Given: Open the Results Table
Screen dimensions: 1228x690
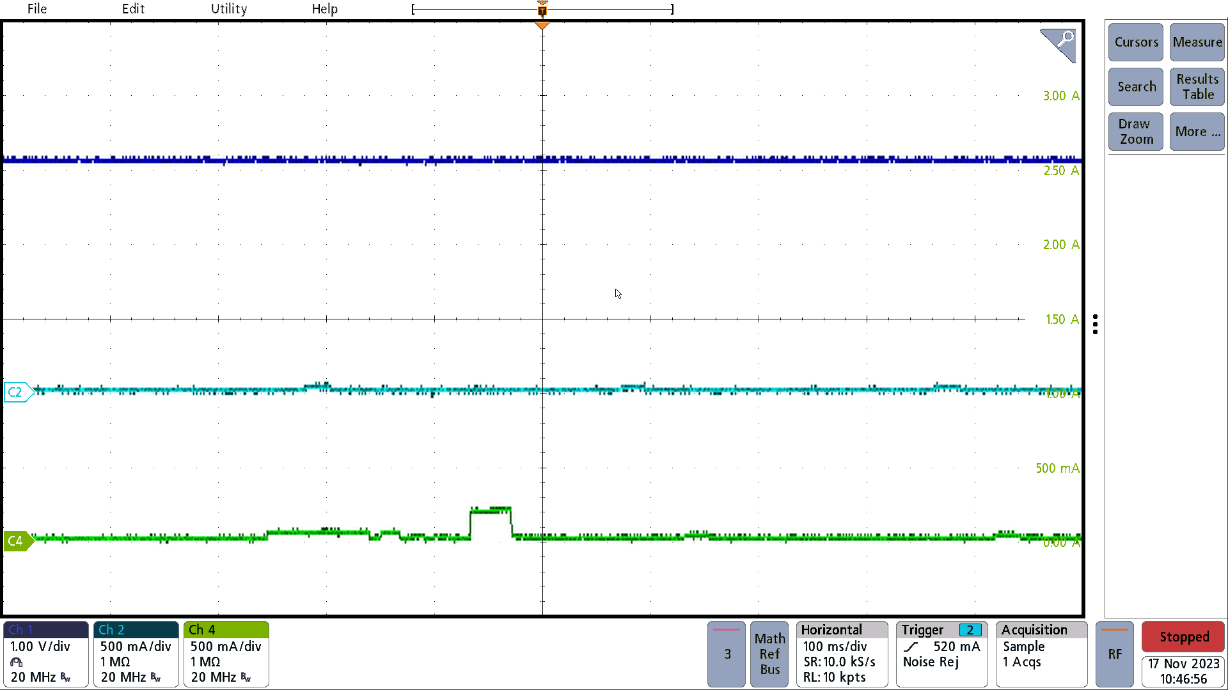Looking at the screenshot, I should tap(1197, 87).
